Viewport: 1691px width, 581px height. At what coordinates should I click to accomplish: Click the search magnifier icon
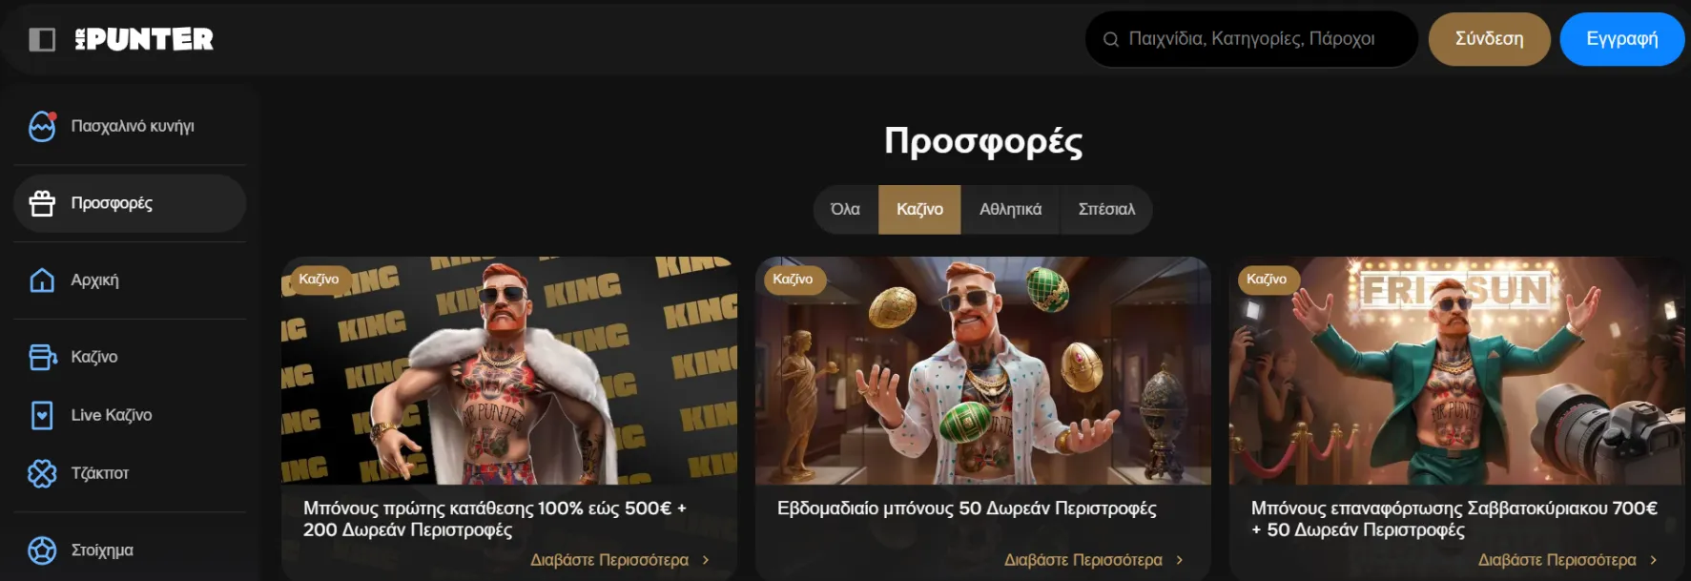click(x=1110, y=39)
